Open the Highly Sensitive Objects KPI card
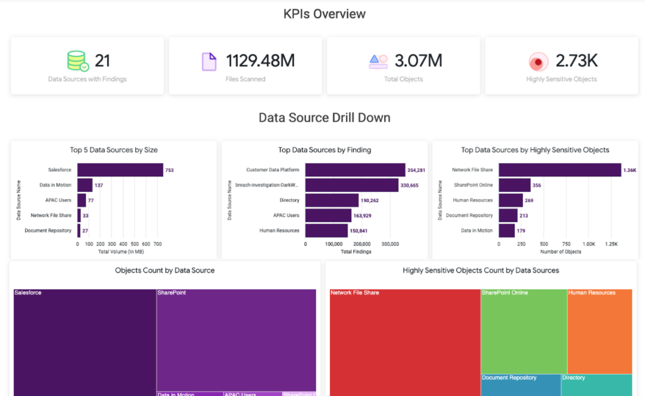The height and width of the screenshot is (396, 645). point(561,65)
